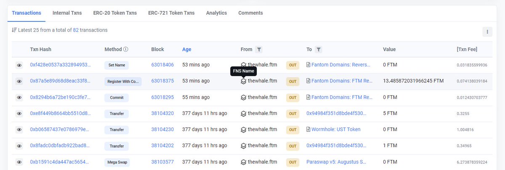Toggle the Age column format
Viewport: 505px width, 170px height.
186,50
